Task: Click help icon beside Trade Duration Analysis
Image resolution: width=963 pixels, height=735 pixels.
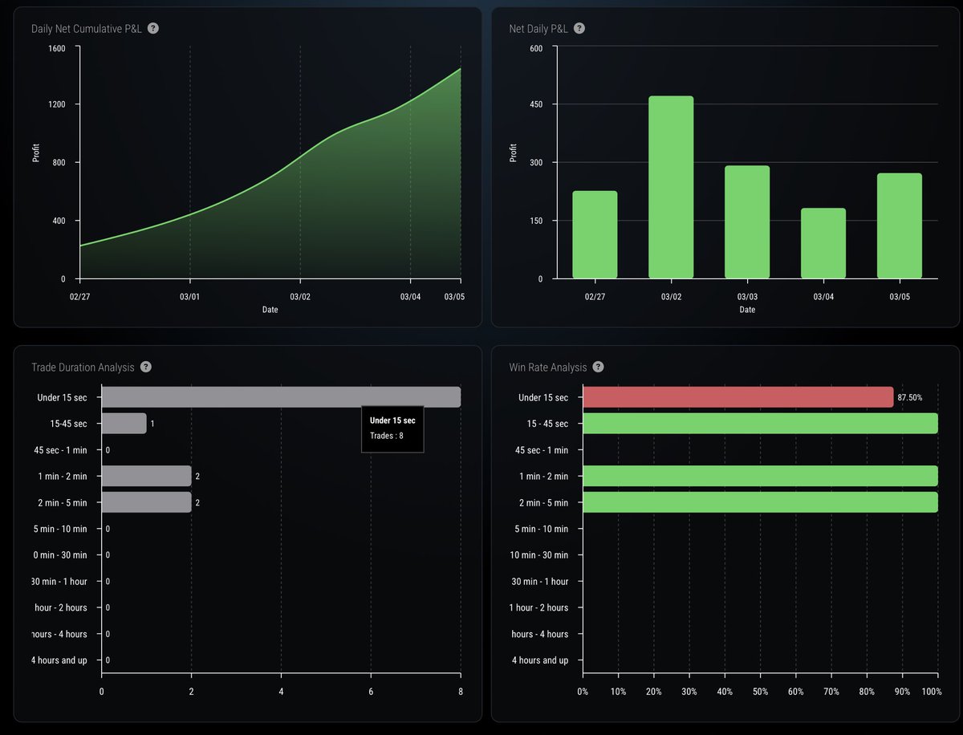Action: (x=146, y=367)
